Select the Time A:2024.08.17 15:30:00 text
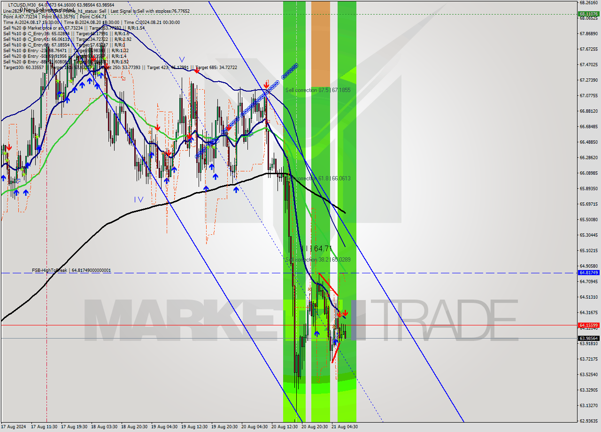 [x=31, y=22]
